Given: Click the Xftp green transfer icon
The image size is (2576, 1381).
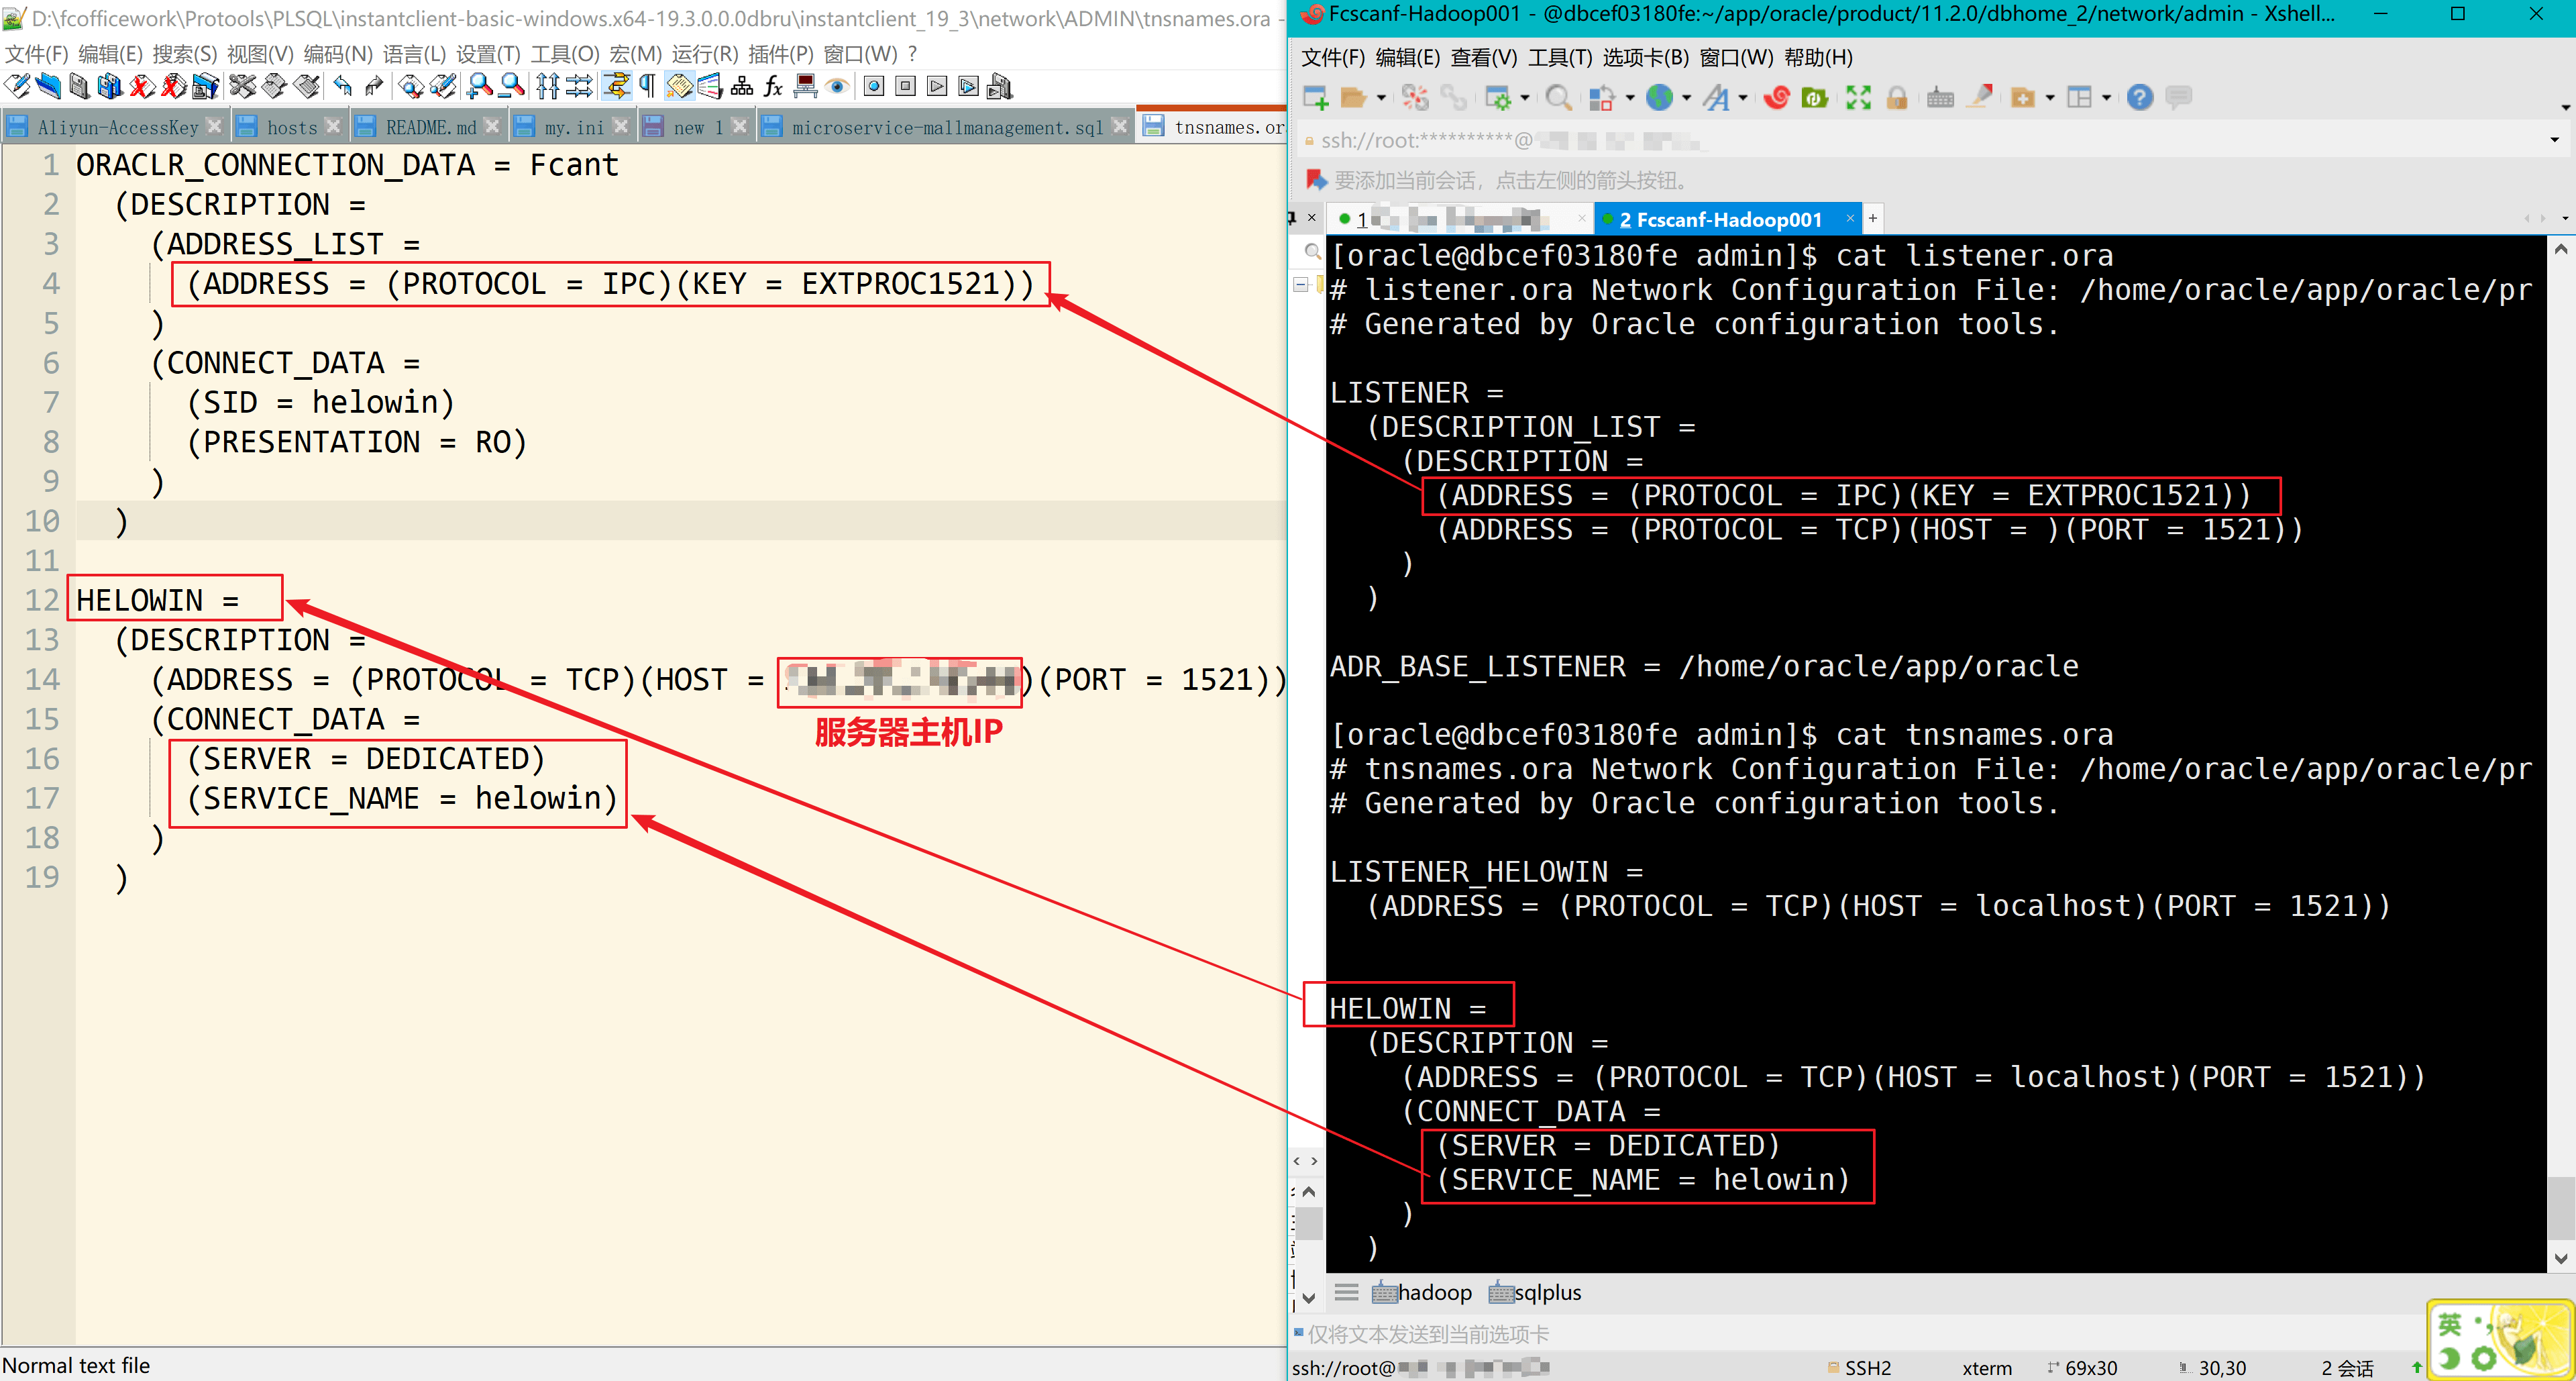Looking at the screenshot, I should point(1814,98).
